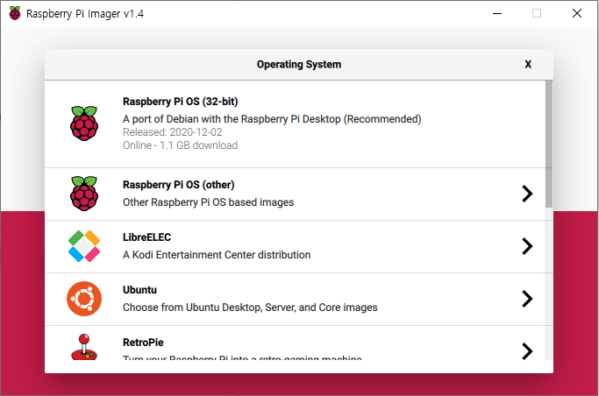Open the LibreELEC entry title
The image size is (599, 396).
tap(146, 237)
